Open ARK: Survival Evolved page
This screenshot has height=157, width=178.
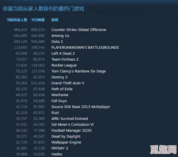point(70,119)
